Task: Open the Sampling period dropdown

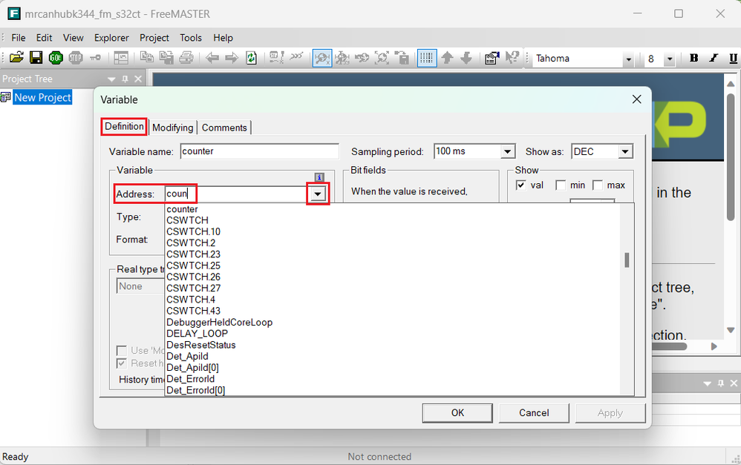Action: pos(508,151)
